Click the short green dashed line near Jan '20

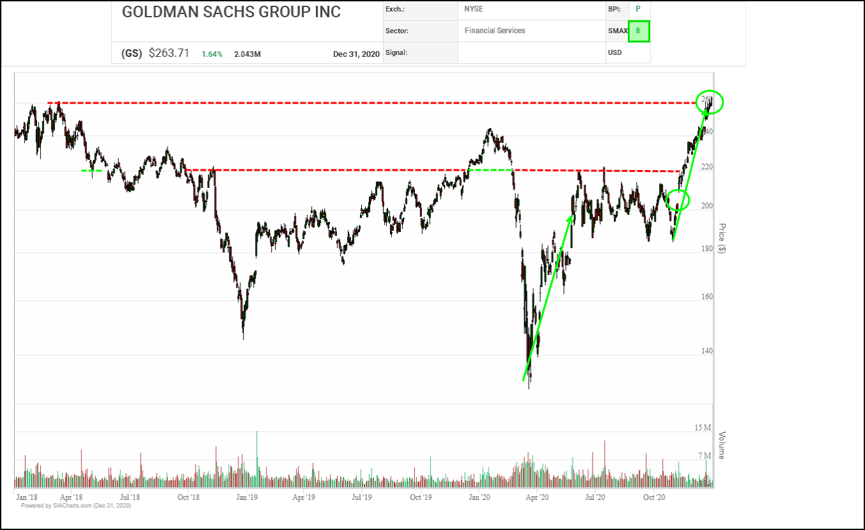click(x=490, y=170)
